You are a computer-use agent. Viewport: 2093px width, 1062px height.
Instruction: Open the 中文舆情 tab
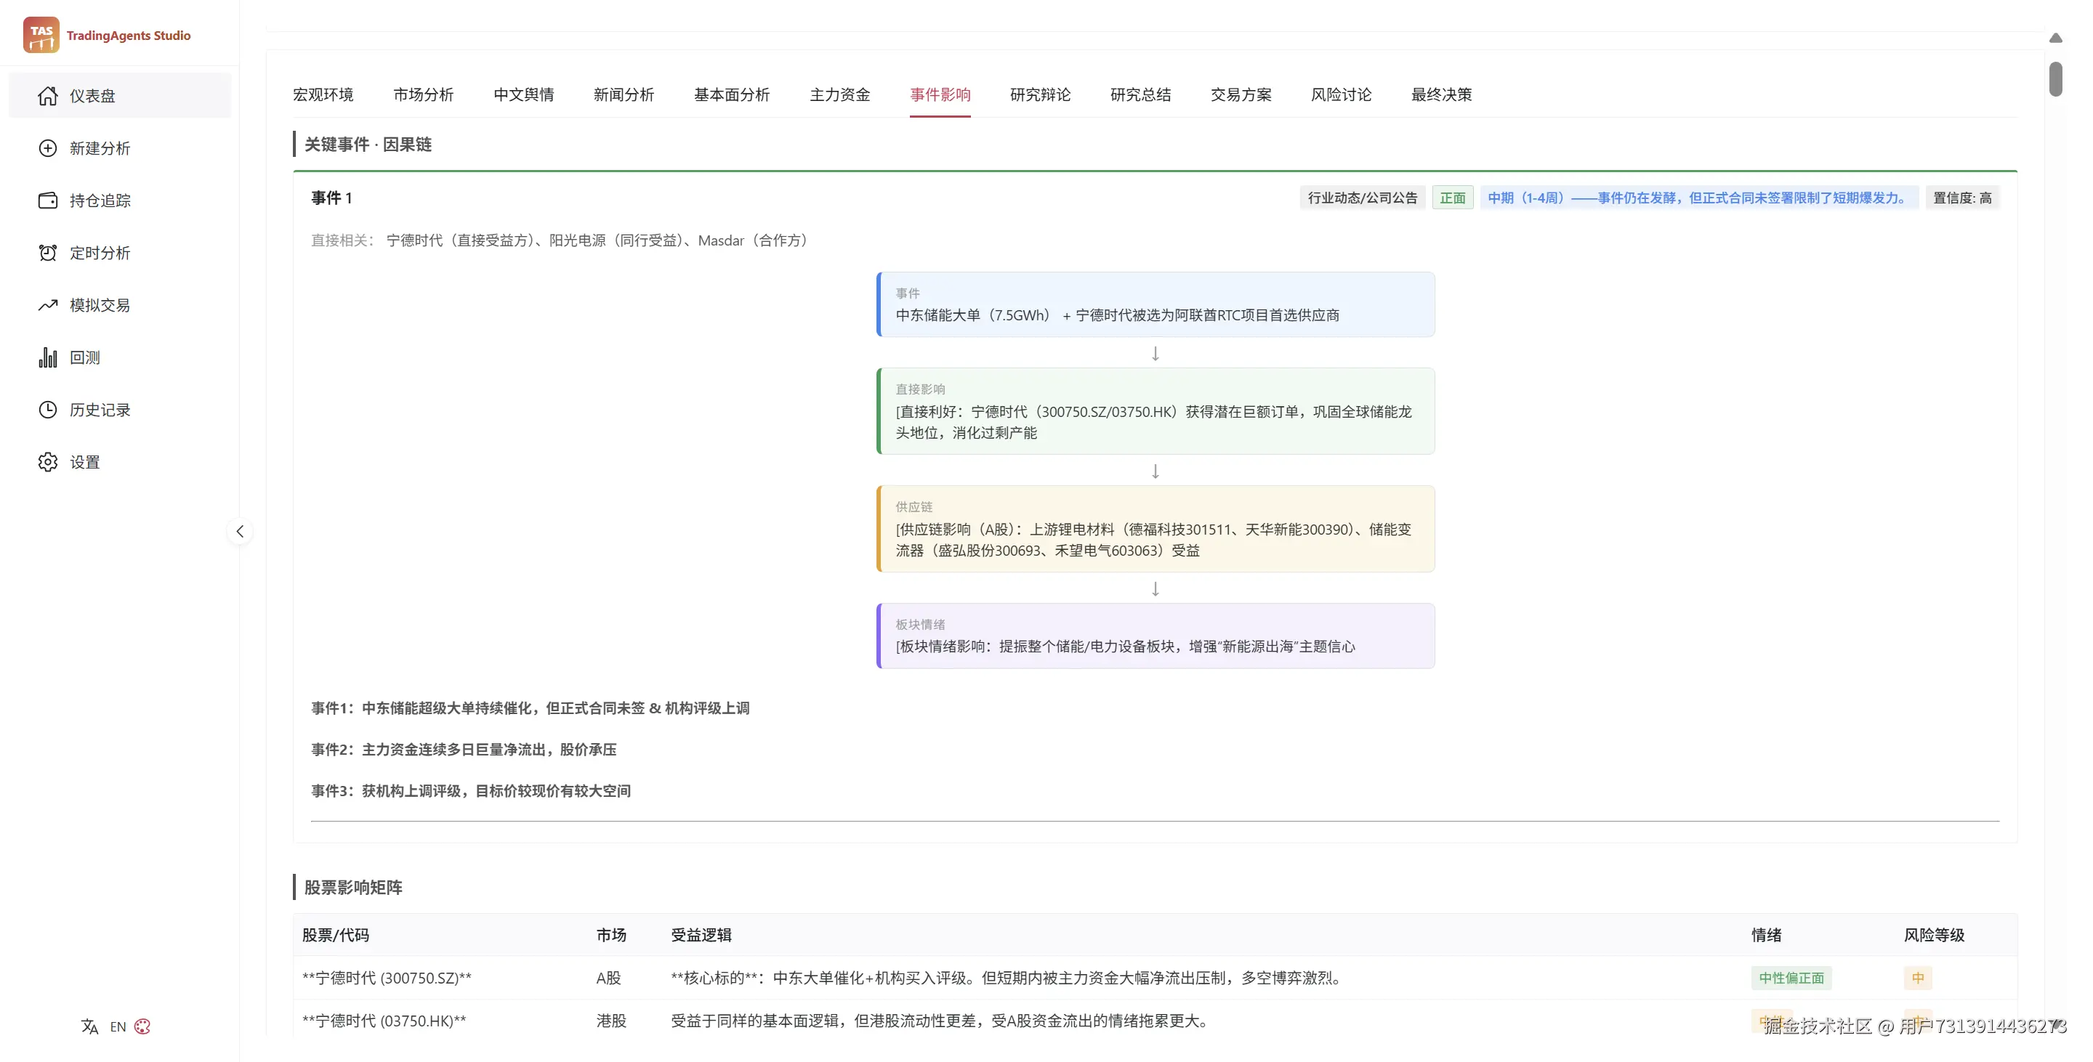pyautogui.click(x=523, y=94)
